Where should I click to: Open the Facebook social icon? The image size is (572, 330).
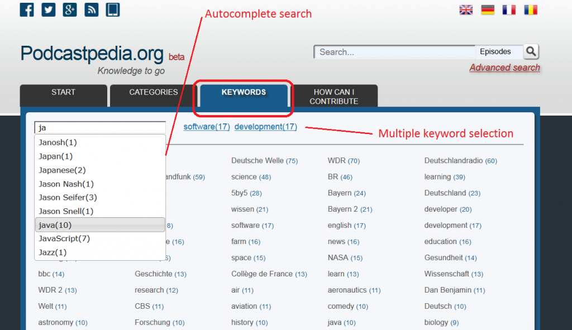point(27,9)
